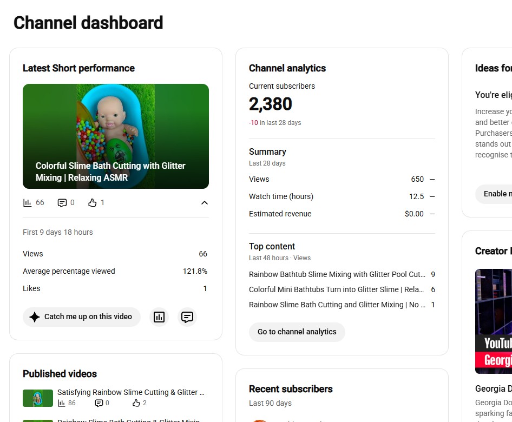Click Views 650 summary value
The width and height of the screenshot is (512, 422).
pyautogui.click(x=417, y=179)
